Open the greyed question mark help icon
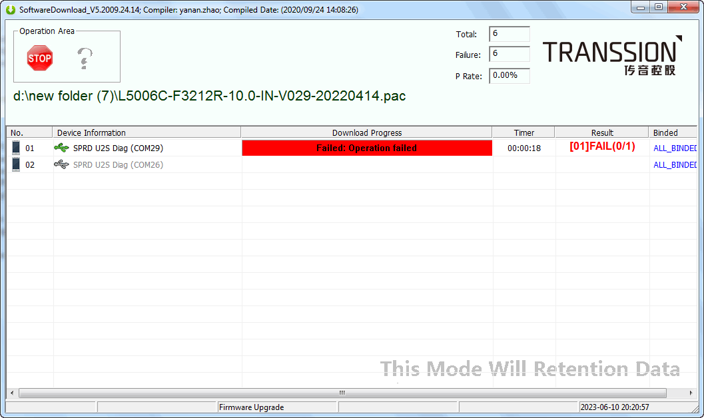This screenshot has height=418, width=704. point(84,59)
